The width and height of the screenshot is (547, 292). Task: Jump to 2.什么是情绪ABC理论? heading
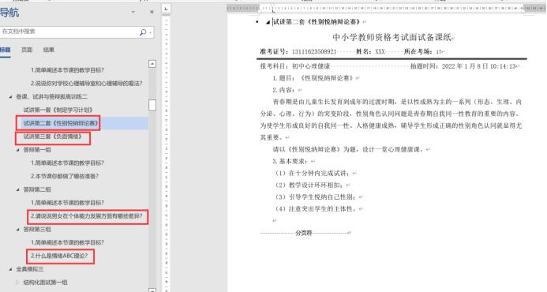pos(59,256)
